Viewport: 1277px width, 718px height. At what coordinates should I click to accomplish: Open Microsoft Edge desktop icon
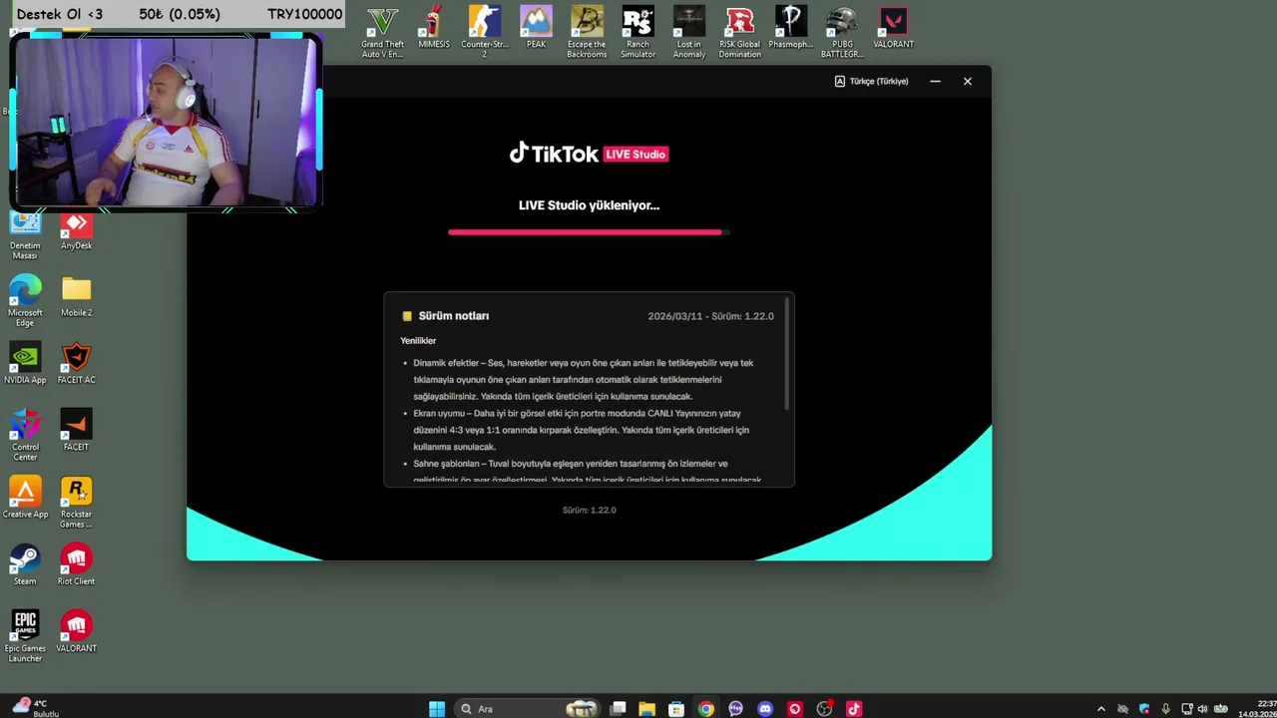(x=25, y=302)
